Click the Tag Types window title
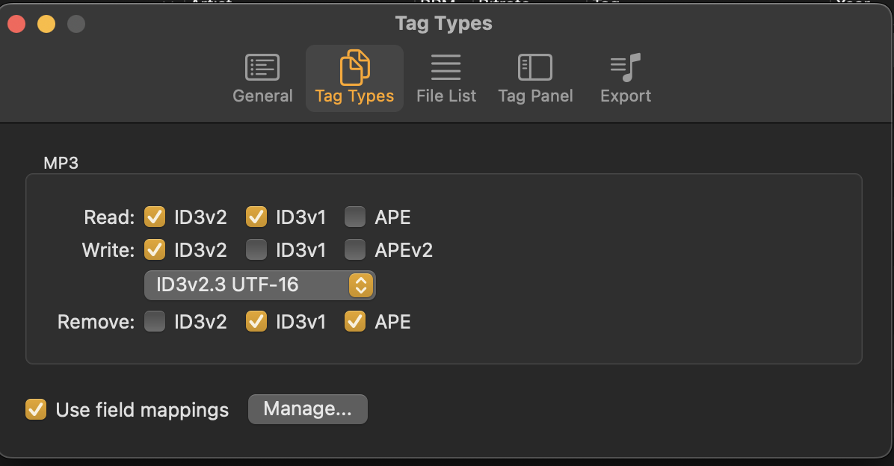The width and height of the screenshot is (894, 466). coord(443,24)
